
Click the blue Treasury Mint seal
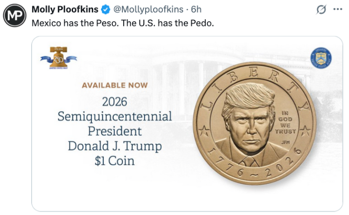(321, 58)
